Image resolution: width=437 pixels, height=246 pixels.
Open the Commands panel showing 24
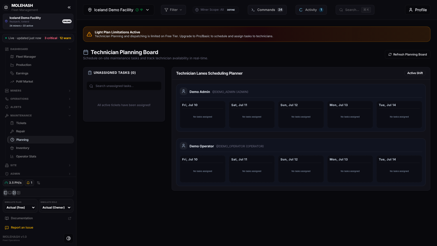coord(267,10)
